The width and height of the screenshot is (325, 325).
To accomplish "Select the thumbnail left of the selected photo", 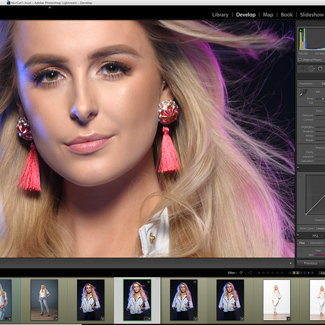I will pyautogui.click(x=91, y=300).
